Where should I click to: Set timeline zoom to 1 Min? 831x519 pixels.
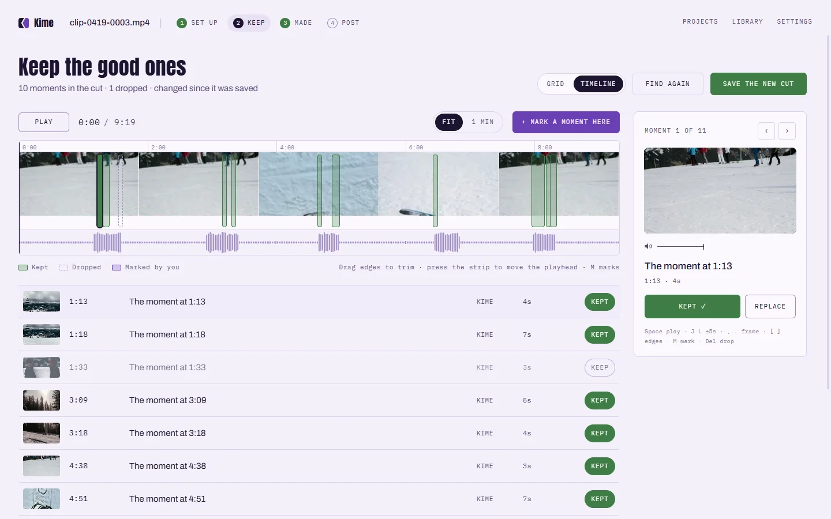(x=482, y=122)
